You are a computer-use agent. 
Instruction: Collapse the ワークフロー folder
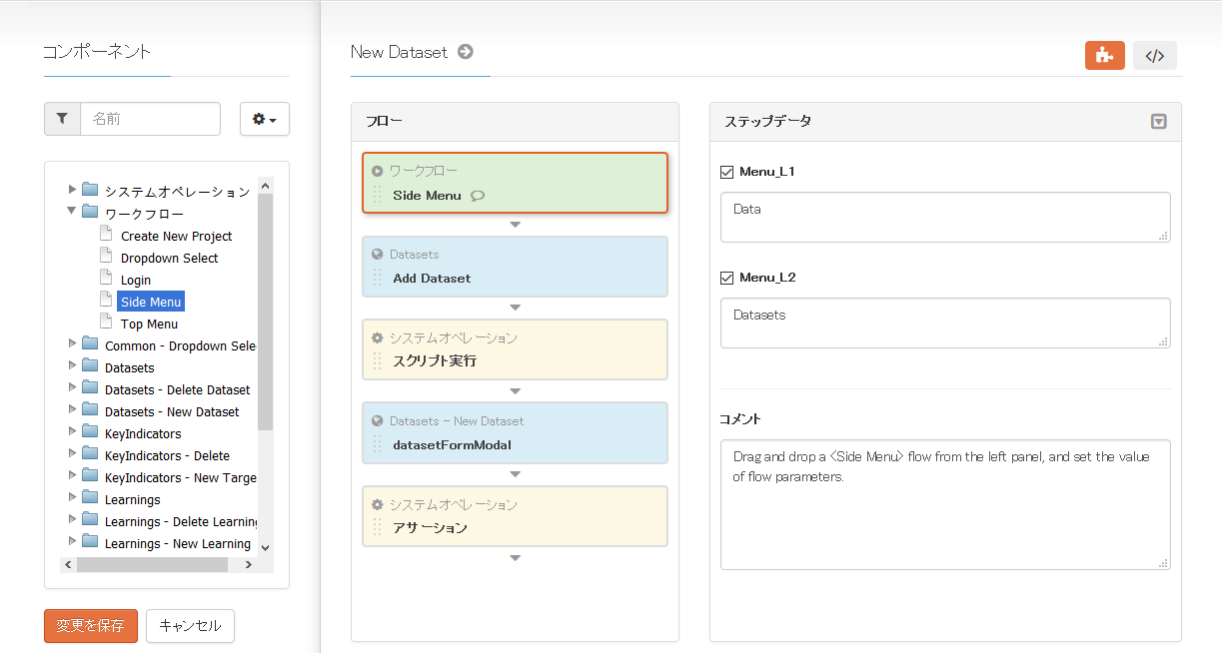click(x=72, y=212)
